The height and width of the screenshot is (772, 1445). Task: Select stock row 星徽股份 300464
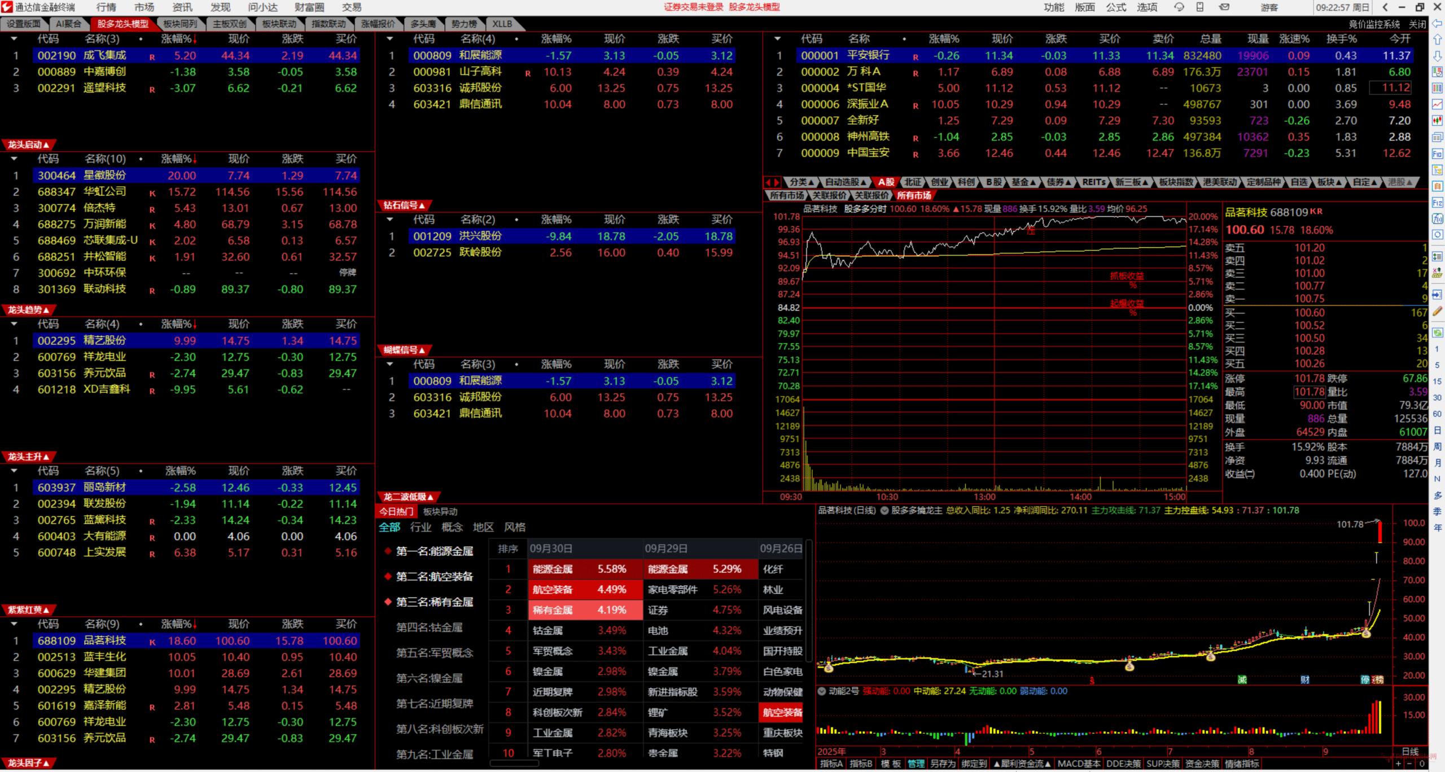click(x=104, y=176)
